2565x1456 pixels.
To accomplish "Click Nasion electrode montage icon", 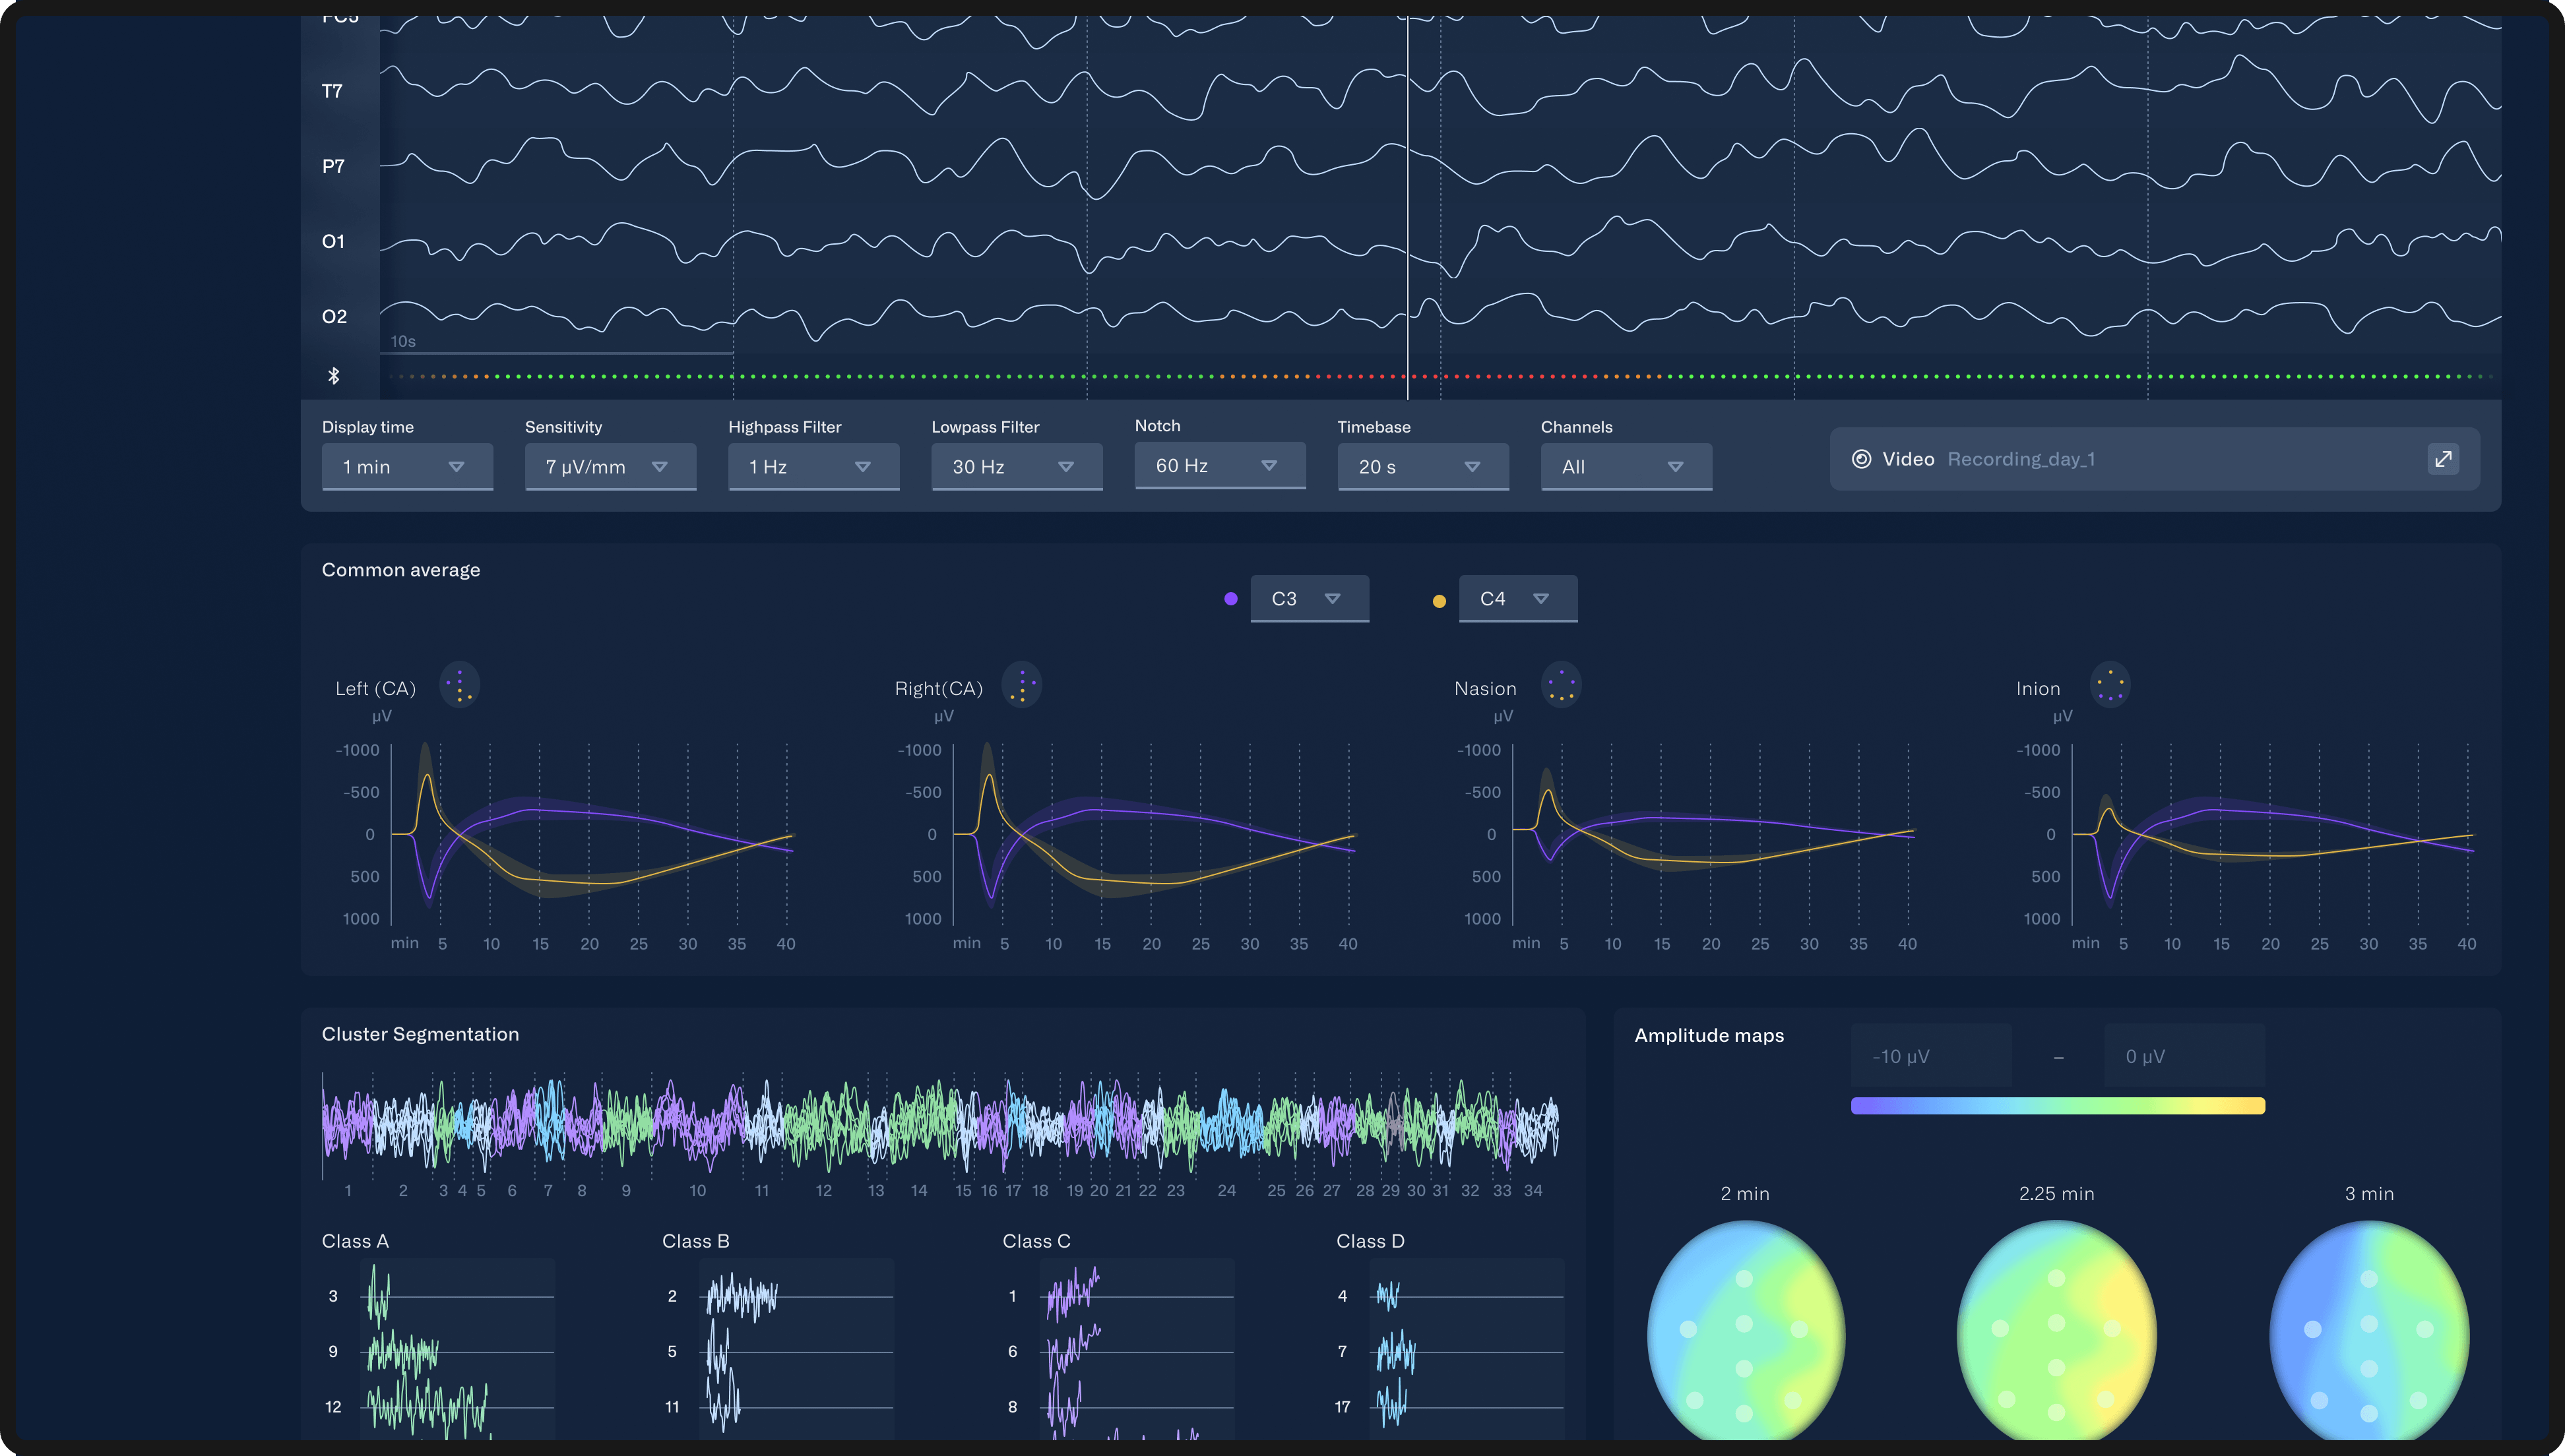I will point(1561,686).
